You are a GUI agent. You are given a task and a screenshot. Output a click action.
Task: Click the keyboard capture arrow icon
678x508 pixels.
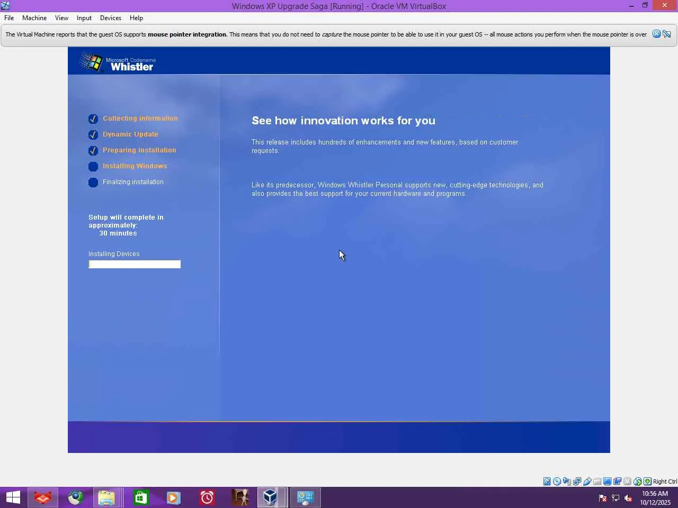pyautogui.click(x=647, y=482)
